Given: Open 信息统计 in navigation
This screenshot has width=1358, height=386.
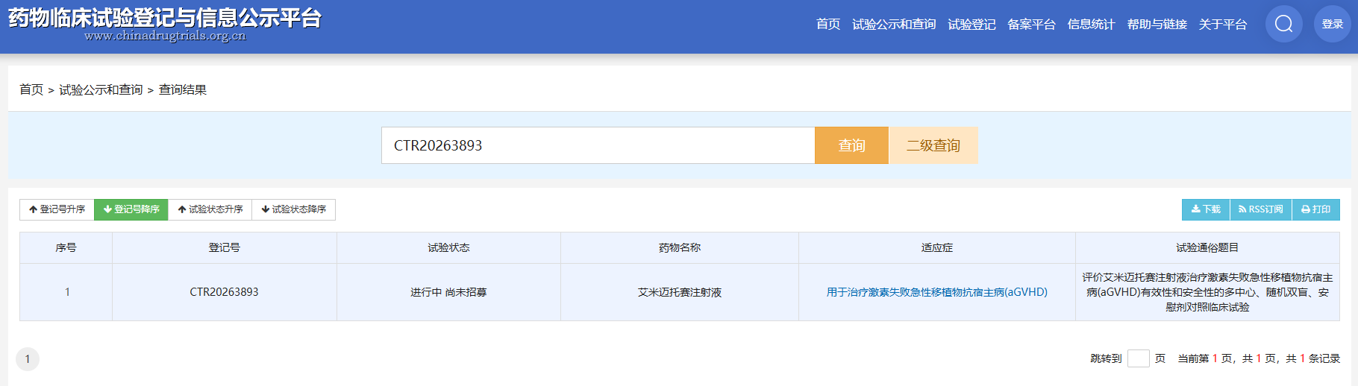Looking at the screenshot, I should click(1091, 25).
